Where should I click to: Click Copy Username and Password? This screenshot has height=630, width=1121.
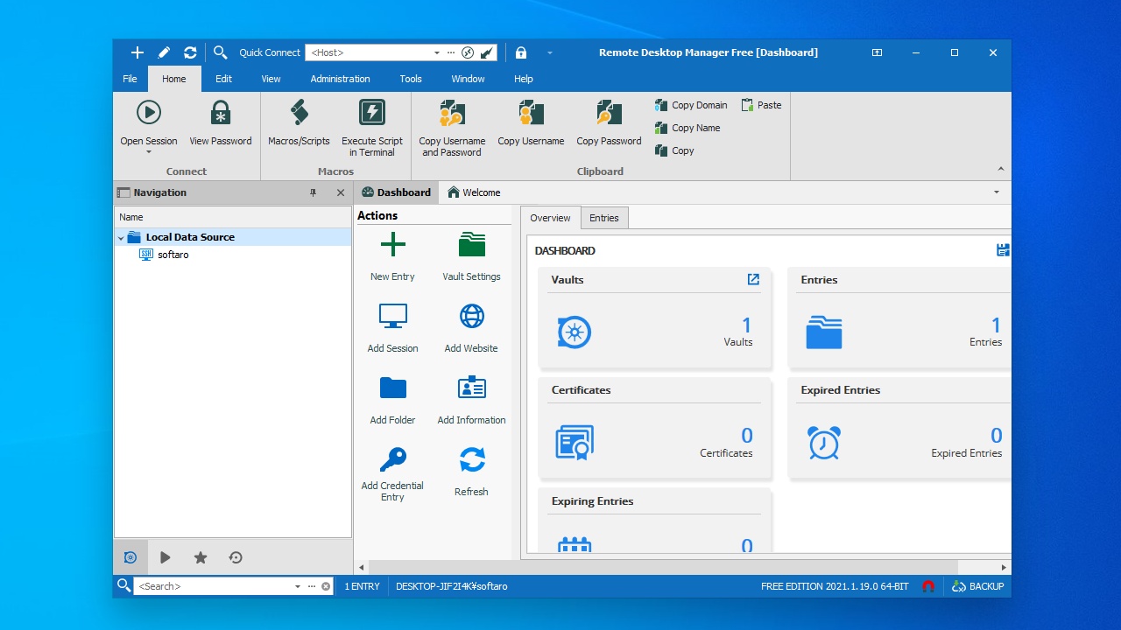[x=452, y=128]
